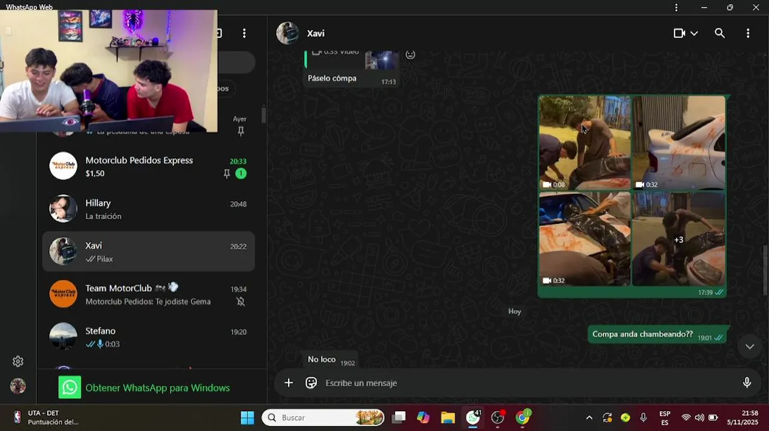Click the chat list scrollbar
Screen dimensions: 769x431
pos(264,116)
